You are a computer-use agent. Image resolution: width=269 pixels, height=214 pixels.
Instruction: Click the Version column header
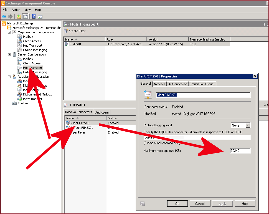(168, 39)
